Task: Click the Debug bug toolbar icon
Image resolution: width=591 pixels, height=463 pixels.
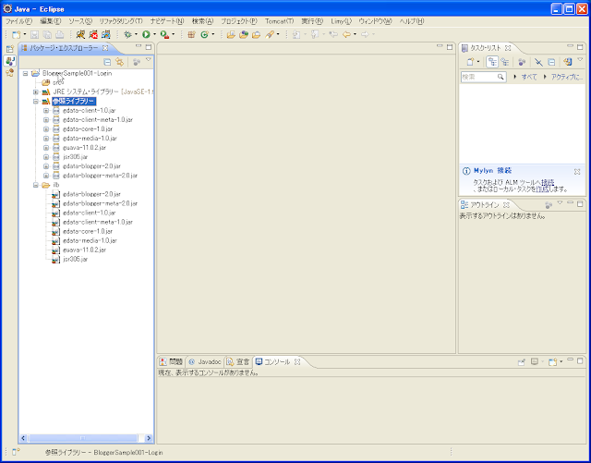Action: [128, 35]
